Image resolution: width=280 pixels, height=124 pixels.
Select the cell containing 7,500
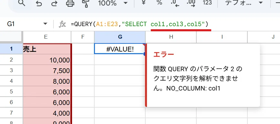click(x=47, y=71)
